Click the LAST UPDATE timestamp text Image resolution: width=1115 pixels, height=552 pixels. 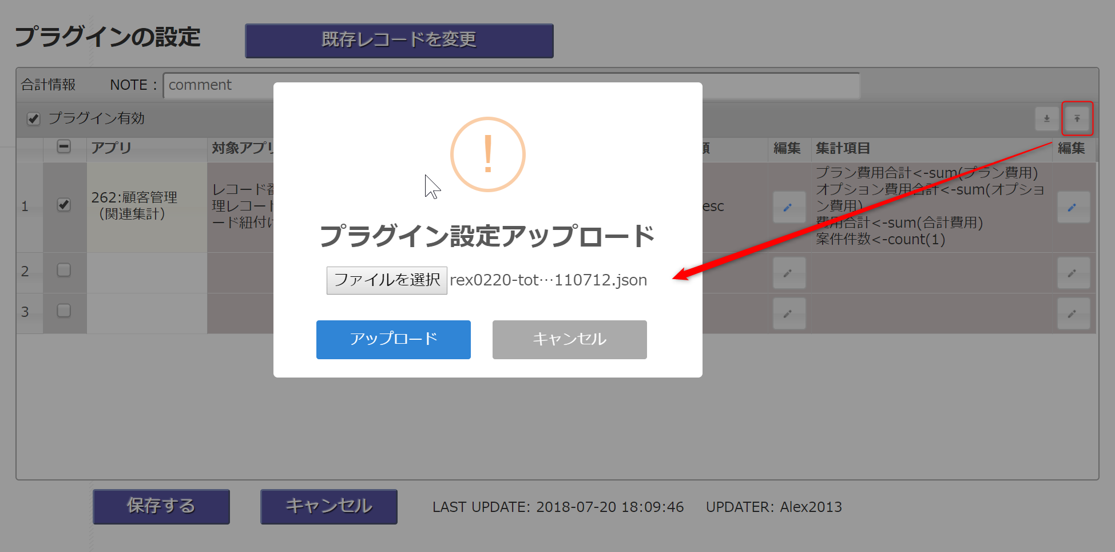[558, 507]
